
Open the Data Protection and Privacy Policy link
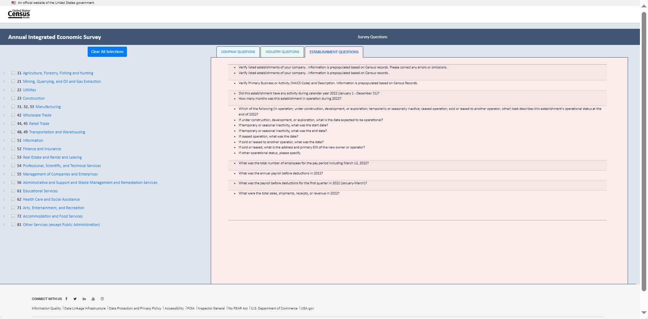135,308
